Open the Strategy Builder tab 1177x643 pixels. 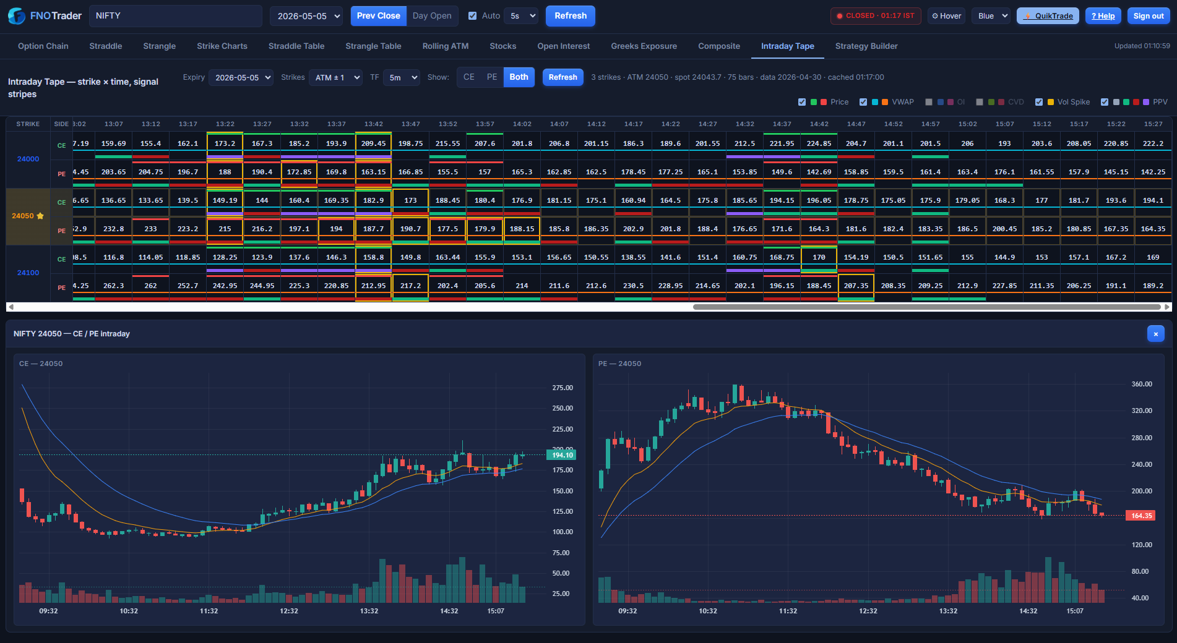pos(866,46)
